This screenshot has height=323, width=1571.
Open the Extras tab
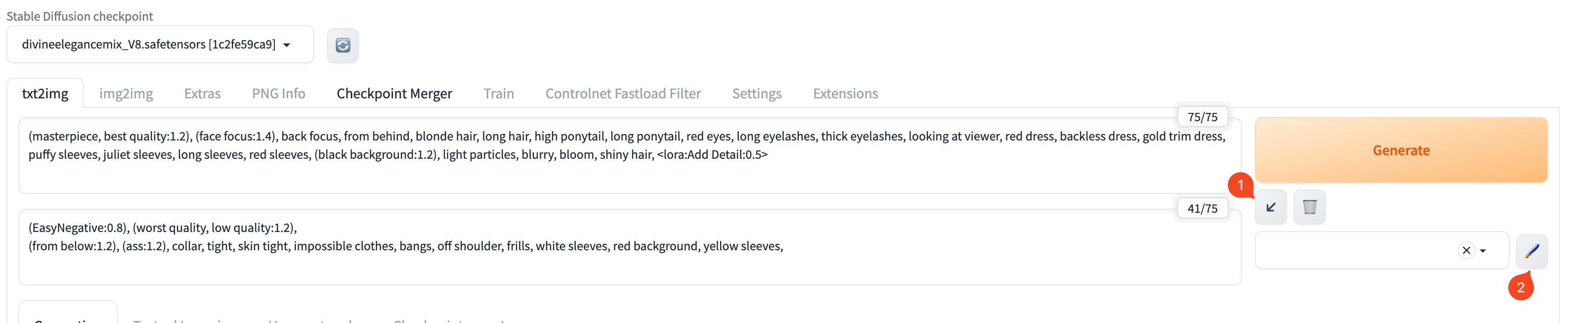point(202,93)
